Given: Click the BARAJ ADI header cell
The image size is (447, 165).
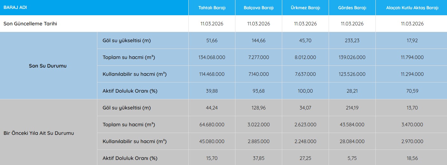Looking at the screenshot, I should tap(15, 7).
